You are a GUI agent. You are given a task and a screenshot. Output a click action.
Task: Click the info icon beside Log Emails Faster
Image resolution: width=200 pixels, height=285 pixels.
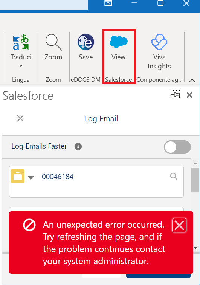click(x=78, y=146)
